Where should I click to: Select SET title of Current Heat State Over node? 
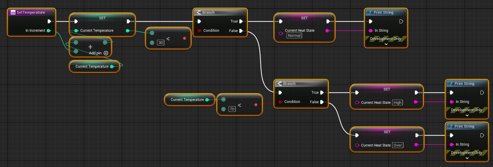(x=387, y=132)
